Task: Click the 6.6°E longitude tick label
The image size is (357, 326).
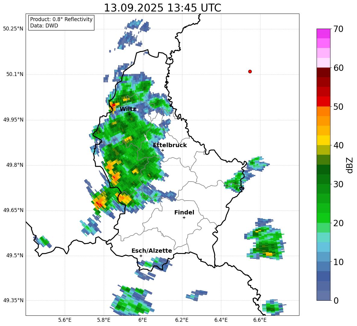Action: [x=260, y=320]
